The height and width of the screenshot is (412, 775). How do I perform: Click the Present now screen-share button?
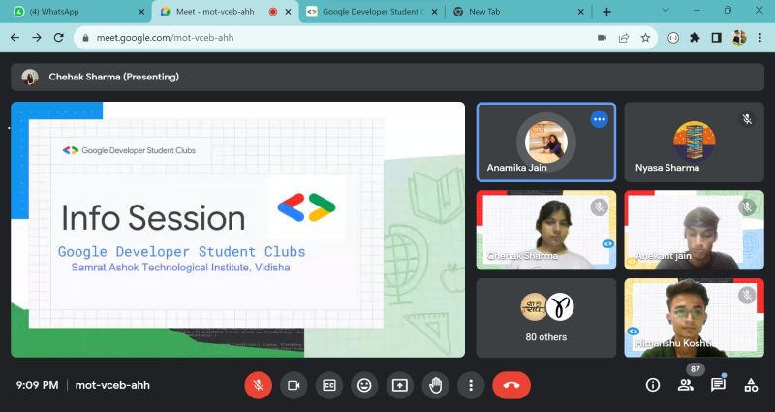point(400,385)
